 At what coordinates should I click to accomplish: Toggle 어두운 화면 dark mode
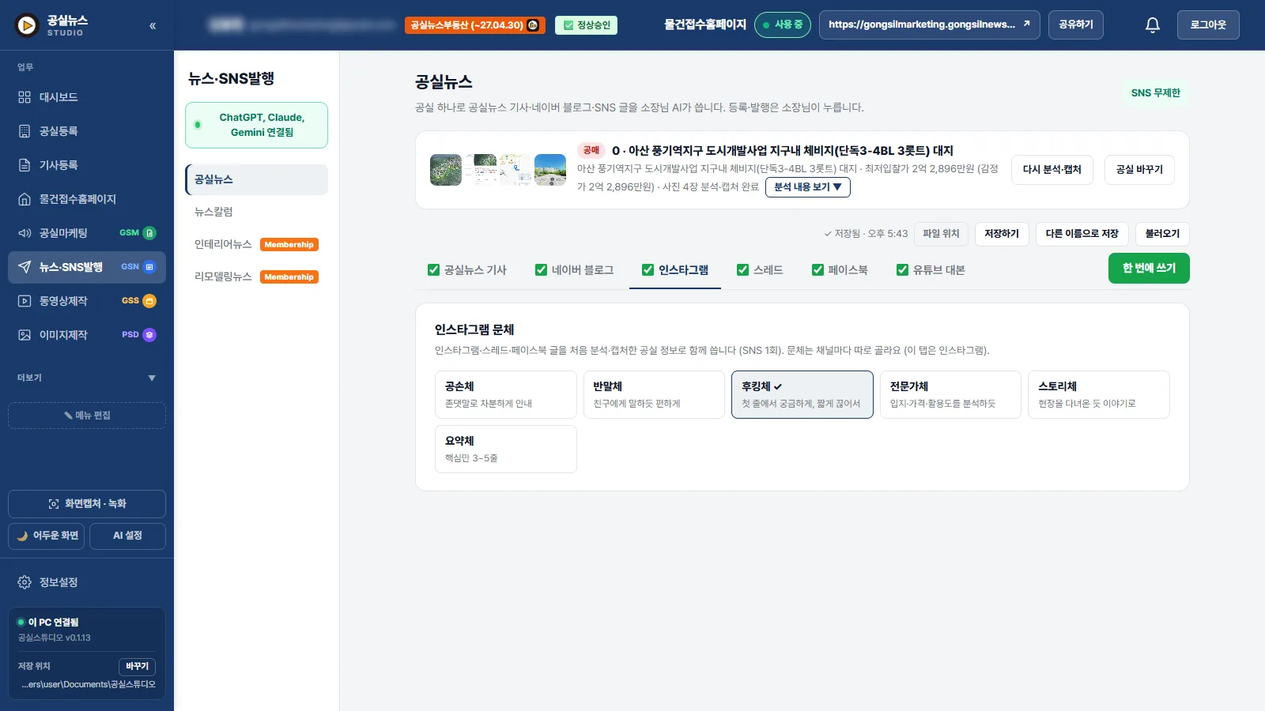pos(47,536)
